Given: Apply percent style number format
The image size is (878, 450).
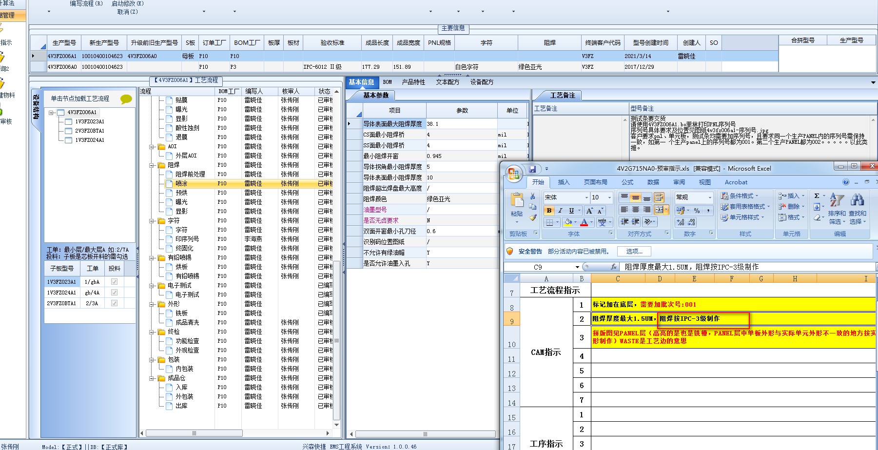Looking at the screenshot, I should click(x=697, y=211).
